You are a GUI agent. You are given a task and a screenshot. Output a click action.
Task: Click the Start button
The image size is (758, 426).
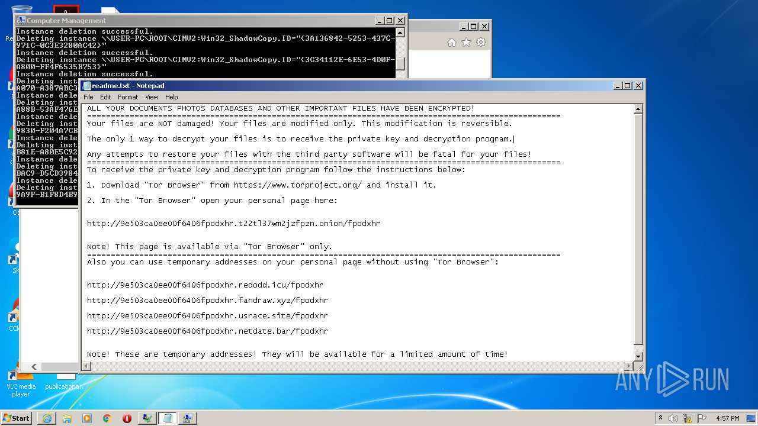tap(17, 418)
